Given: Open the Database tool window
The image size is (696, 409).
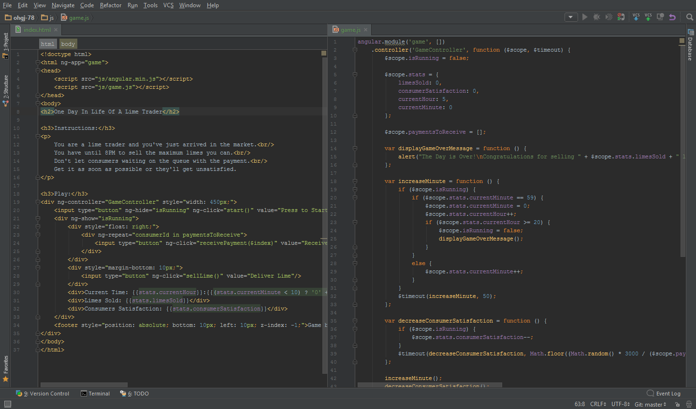Looking at the screenshot, I should click(690, 45).
